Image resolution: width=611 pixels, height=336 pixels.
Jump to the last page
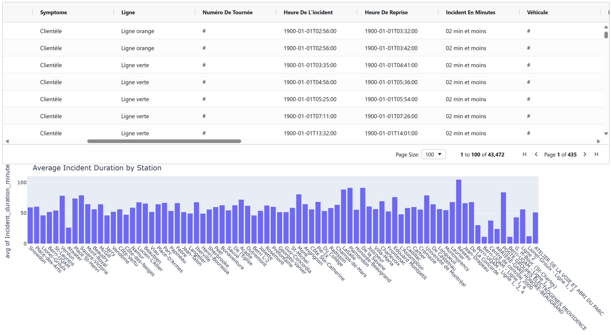pos(596,154)
